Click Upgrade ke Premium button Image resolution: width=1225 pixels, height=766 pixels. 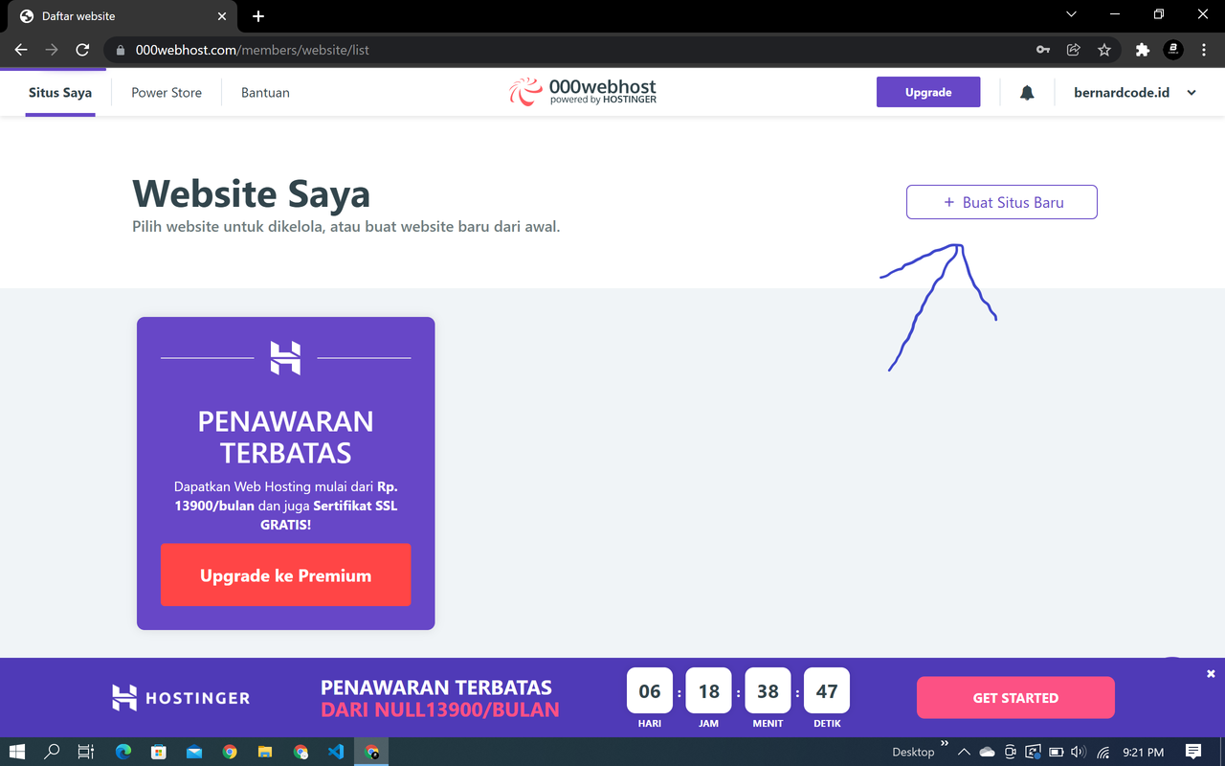(x=285, y=575)
